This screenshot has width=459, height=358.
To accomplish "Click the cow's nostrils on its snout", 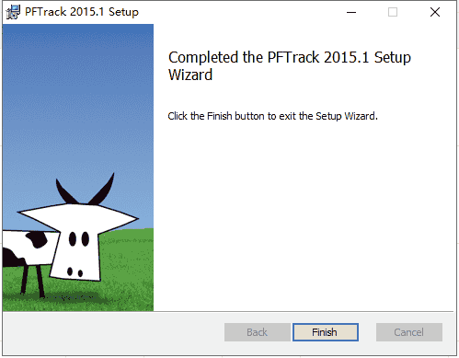I will coord(75,272).
